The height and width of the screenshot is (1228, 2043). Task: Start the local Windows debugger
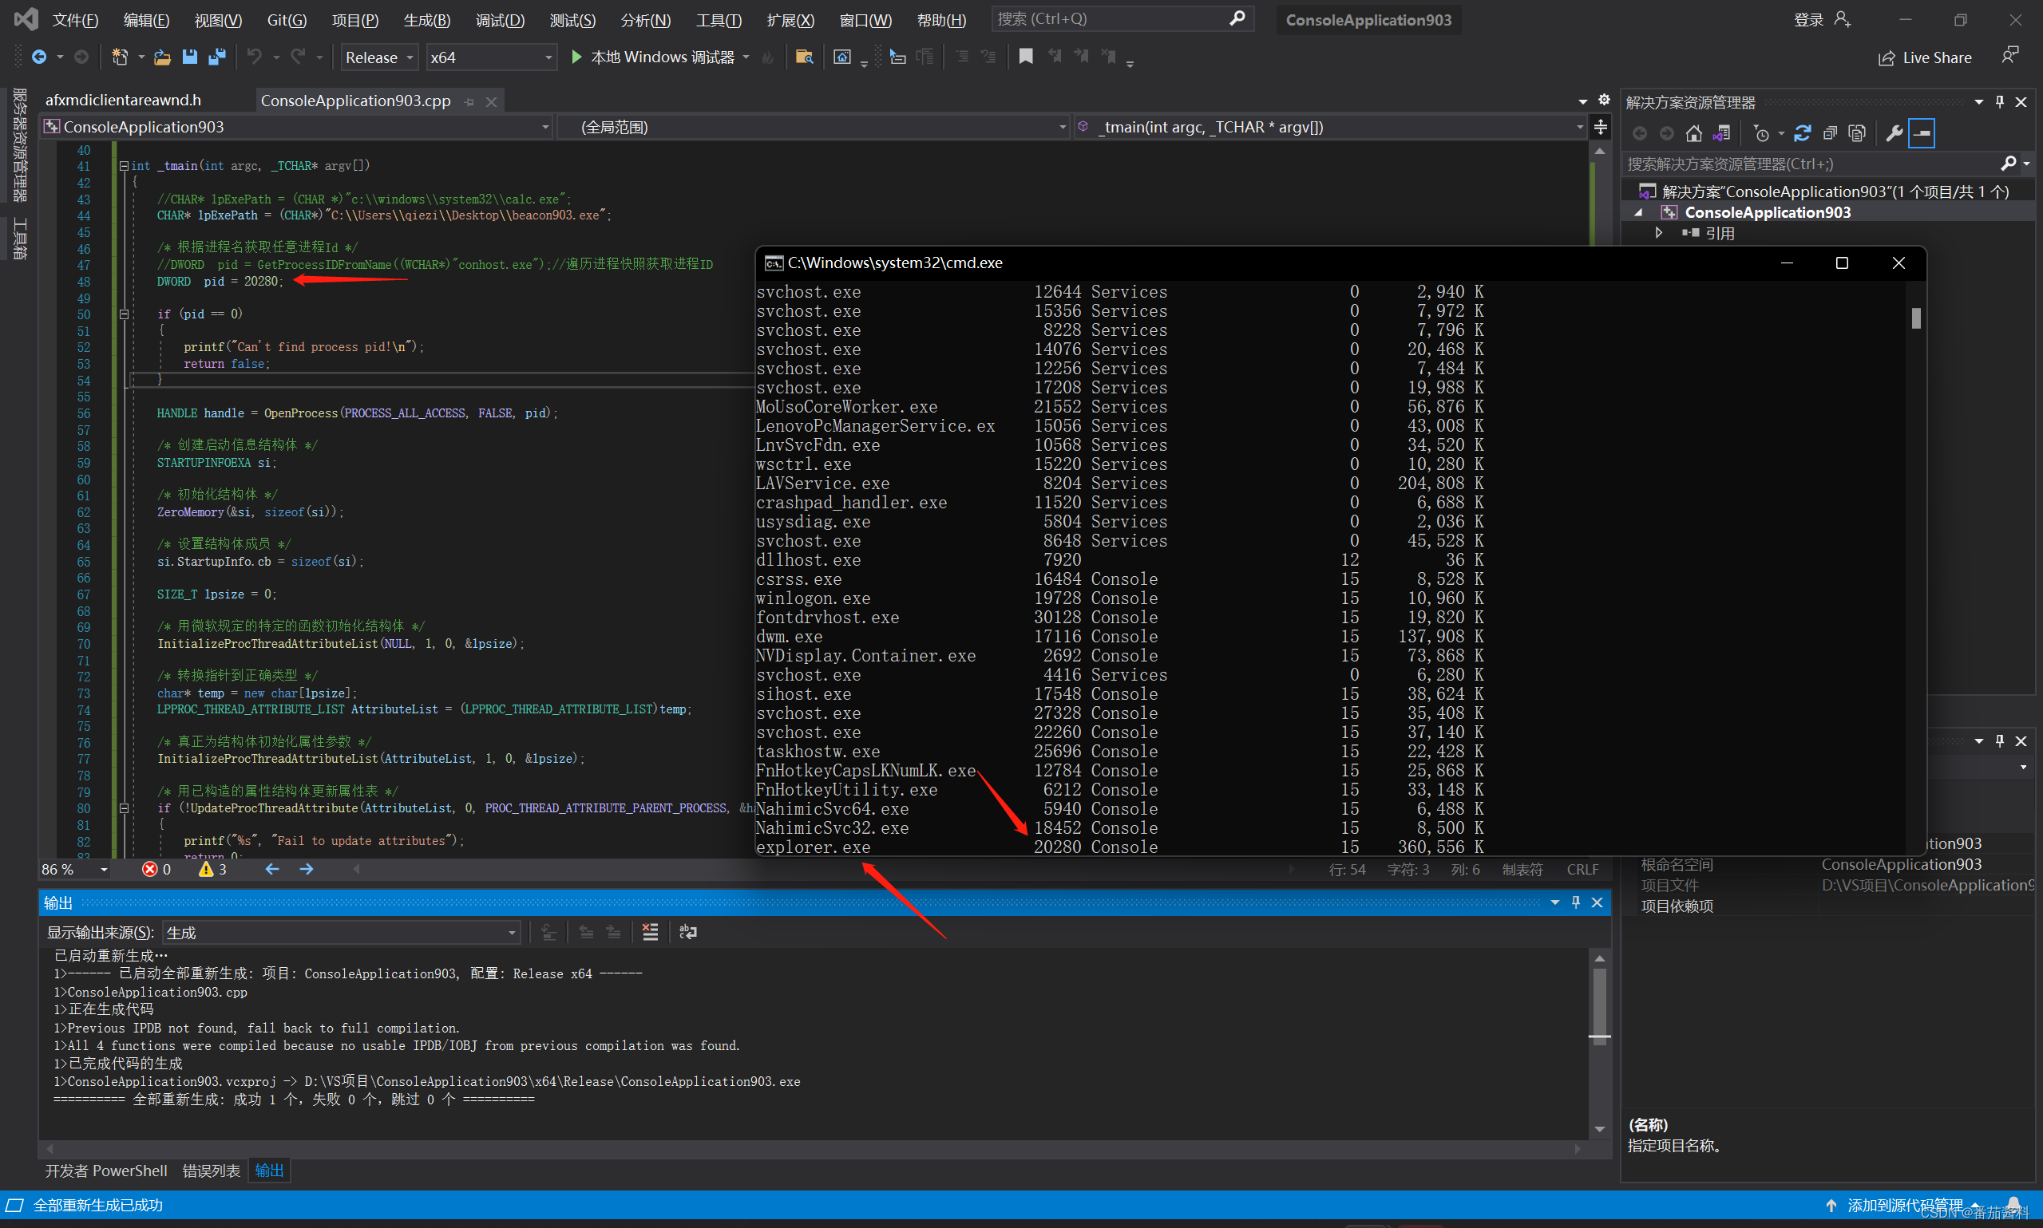tap(654, 57)
